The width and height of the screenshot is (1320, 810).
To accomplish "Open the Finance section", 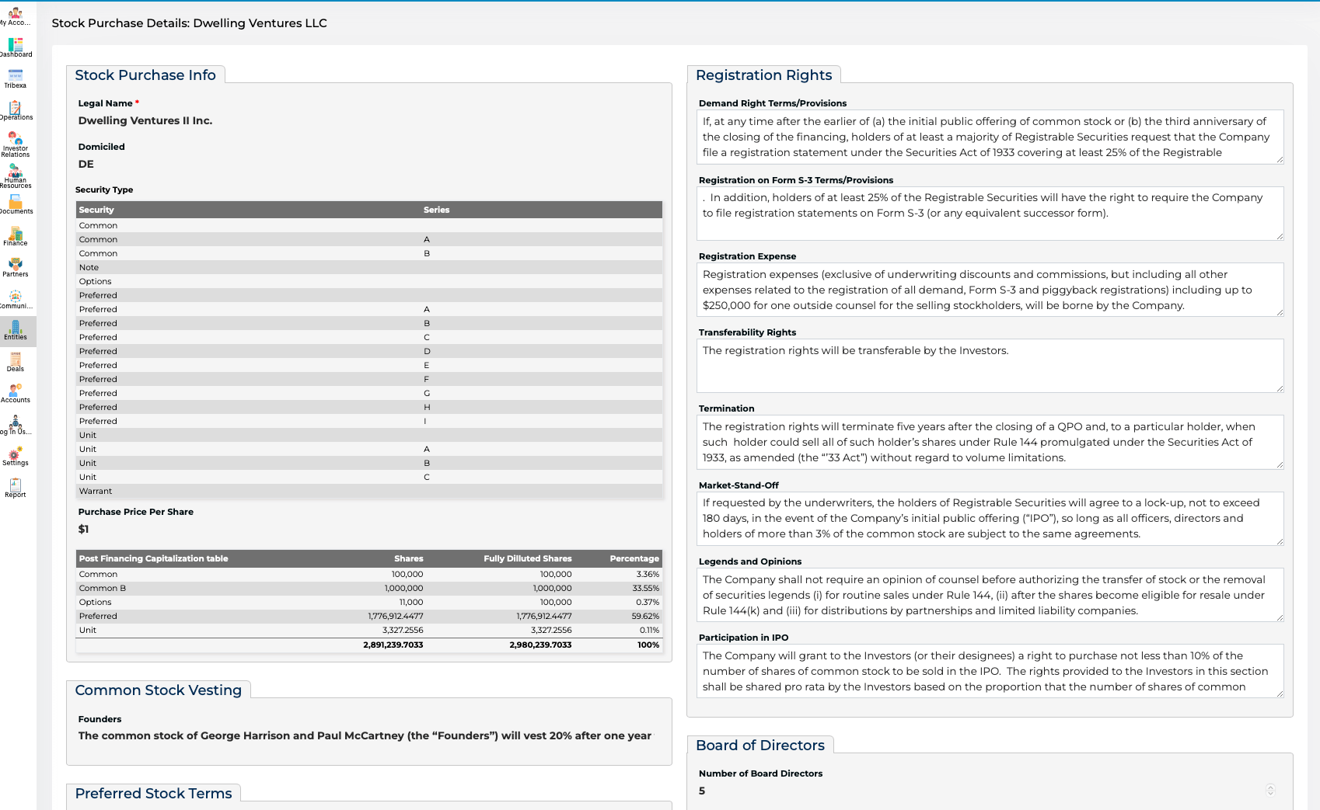I will click(x=16, y=236).
